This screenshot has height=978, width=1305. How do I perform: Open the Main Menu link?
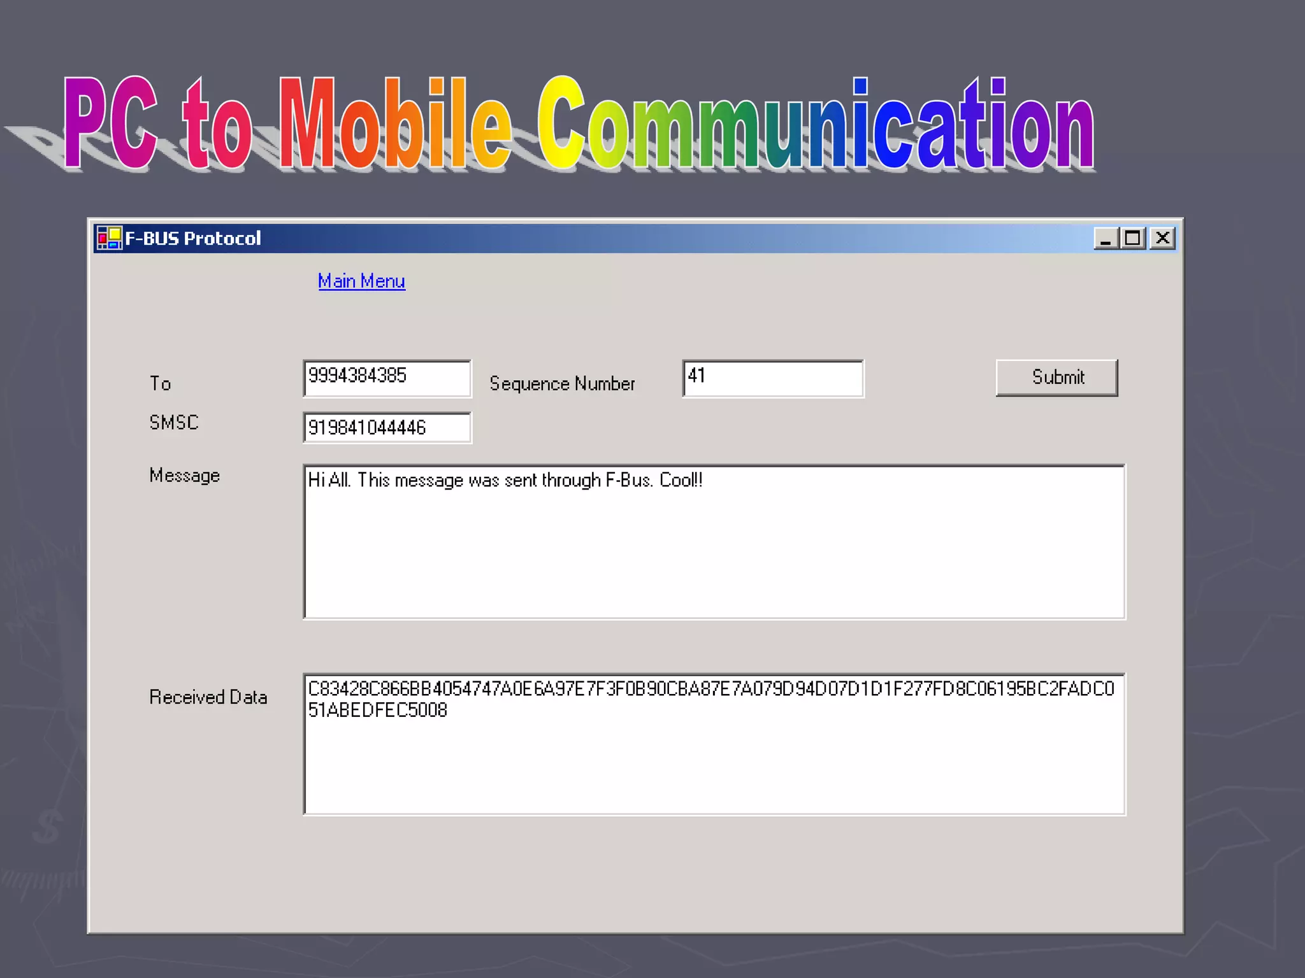click(361, 281)
